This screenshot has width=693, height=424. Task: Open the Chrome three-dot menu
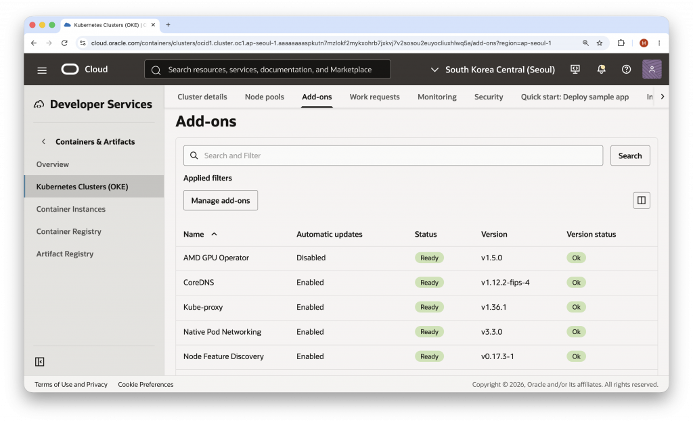pos(659,43)
